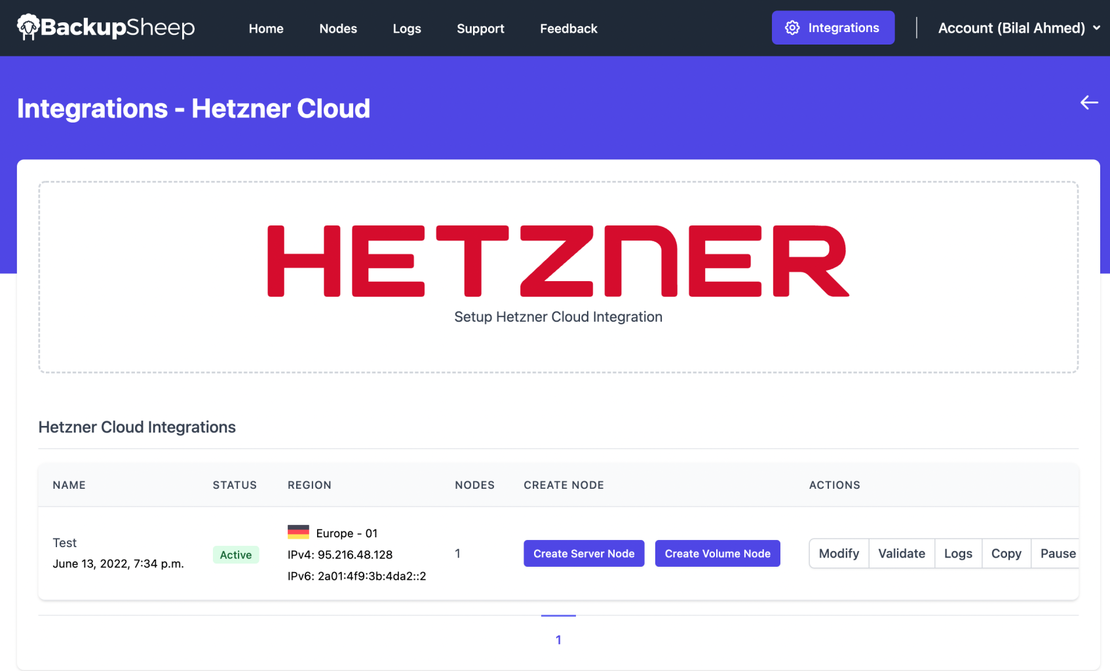Click the Integrations - Hetzner Cloud page title

click(193, 109)
